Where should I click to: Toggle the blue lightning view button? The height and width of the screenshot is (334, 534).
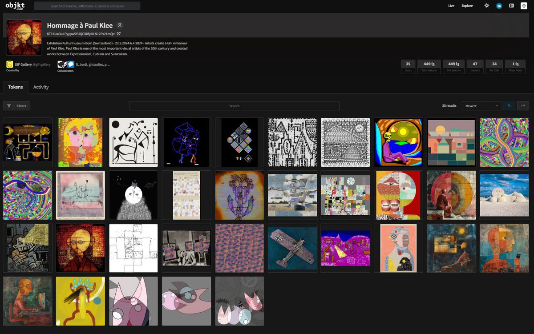[x=510, y=106]
